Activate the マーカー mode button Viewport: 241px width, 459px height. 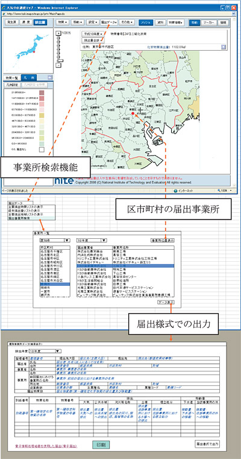point(208,22)
